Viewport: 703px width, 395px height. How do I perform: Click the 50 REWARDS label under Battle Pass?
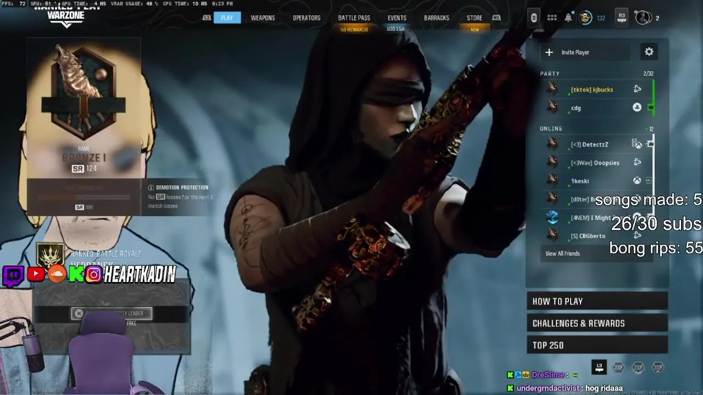click(354, 30)
